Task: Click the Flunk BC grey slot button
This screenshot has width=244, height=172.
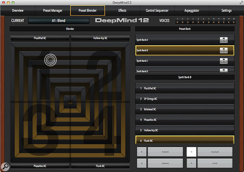Action: point(215,163)
